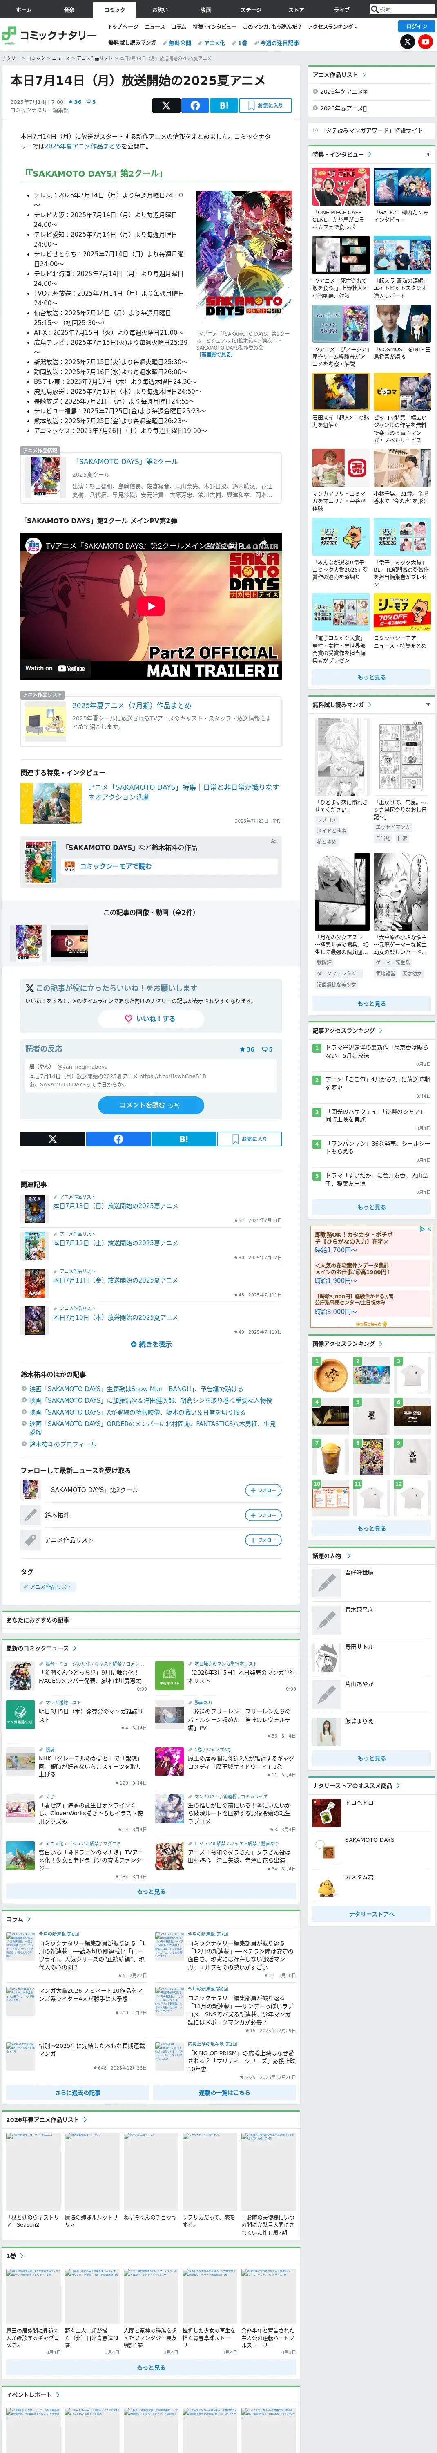
Task: Share on Hatena in the bottom share bar
Action: click(183, 1139)
